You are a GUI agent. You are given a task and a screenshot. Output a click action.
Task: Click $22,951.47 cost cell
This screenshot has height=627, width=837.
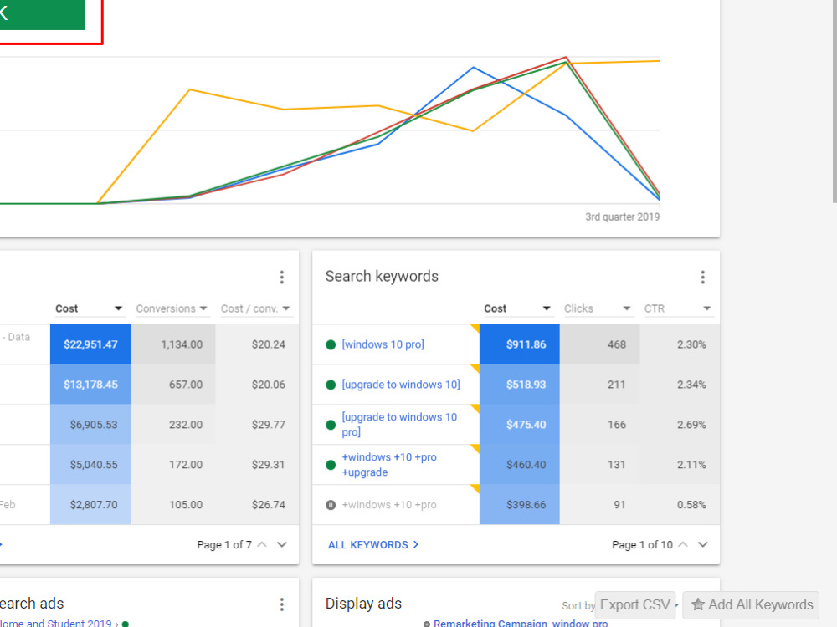tap(90, 344)
